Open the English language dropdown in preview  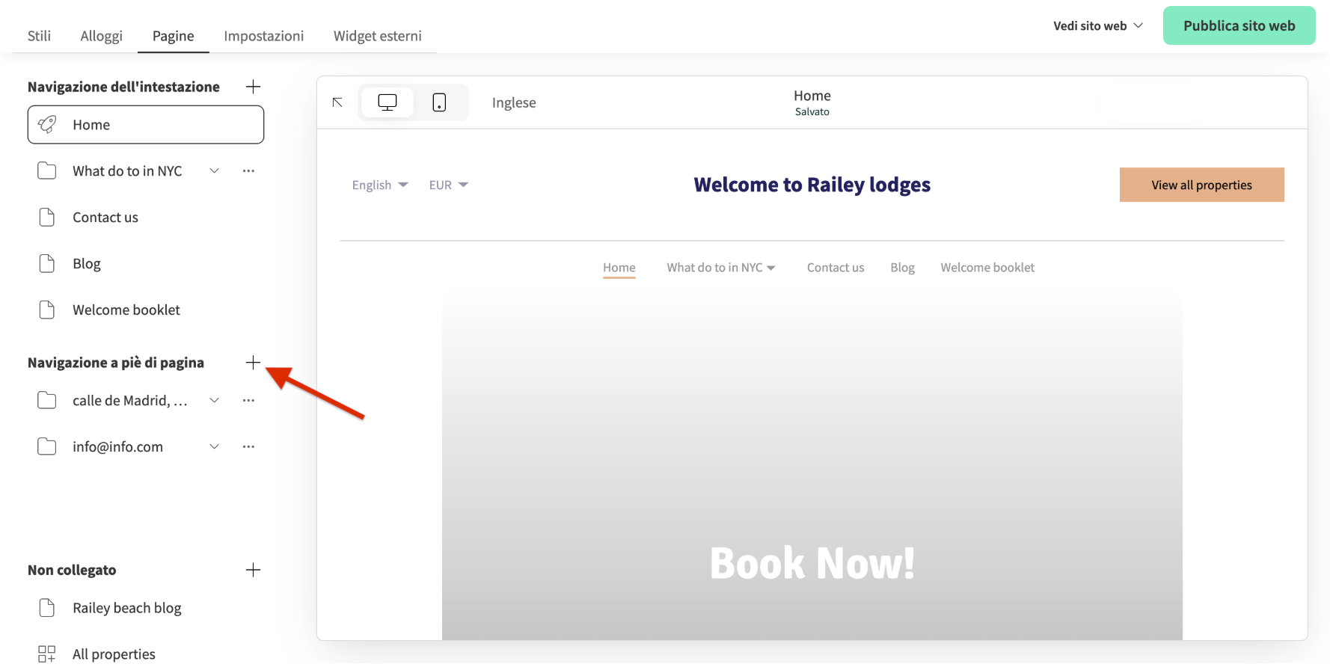click(379, 185)
